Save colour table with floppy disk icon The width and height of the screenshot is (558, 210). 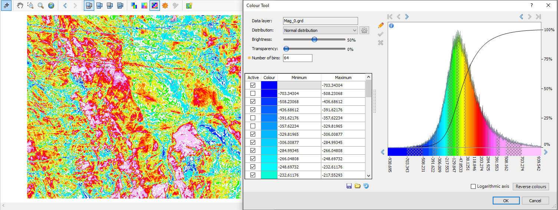click(349, 186)
